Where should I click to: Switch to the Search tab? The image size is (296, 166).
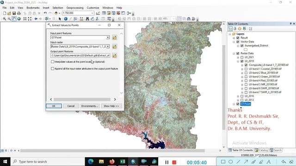click(x=276, y=150)
